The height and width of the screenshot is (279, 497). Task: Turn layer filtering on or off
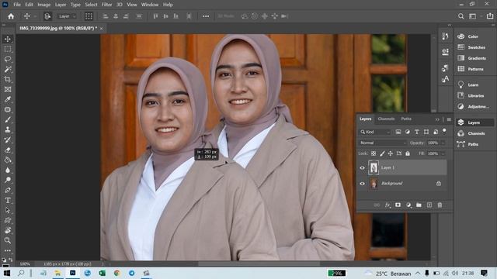tap(444, 131)
